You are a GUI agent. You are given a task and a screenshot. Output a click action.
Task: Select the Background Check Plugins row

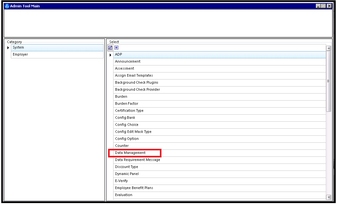(x=220, y=82)
